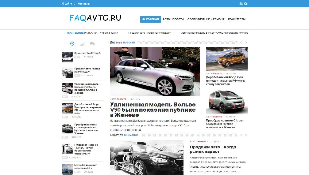Open the ГЛАВНАЯ menu item
Viewport: 309px width, 175px height.
150,19
